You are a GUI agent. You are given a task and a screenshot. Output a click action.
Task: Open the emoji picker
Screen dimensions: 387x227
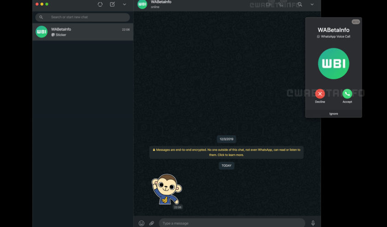click(141, 223)
